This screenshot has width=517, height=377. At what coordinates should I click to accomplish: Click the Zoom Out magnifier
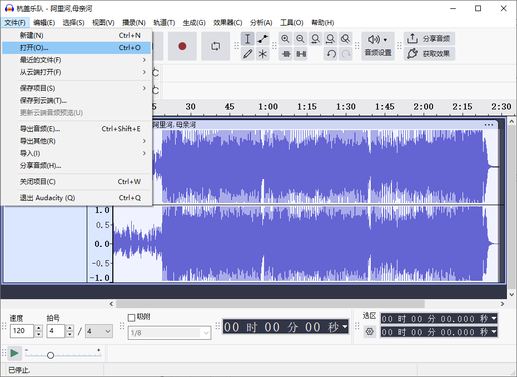(300, 39)
